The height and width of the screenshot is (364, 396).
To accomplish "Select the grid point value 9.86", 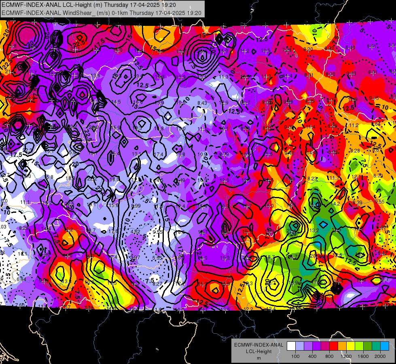I will point(288,102).
